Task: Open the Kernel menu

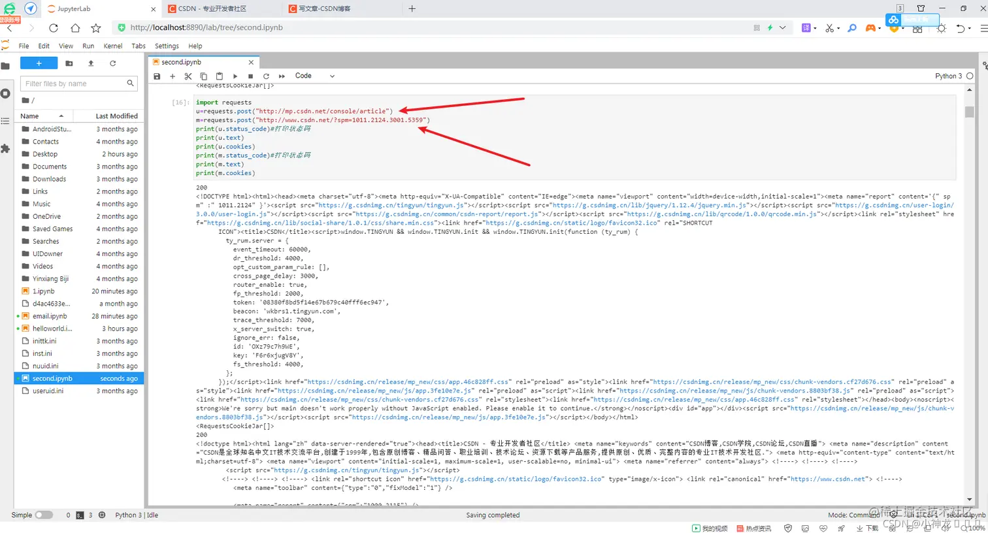Action: point(113,46)
